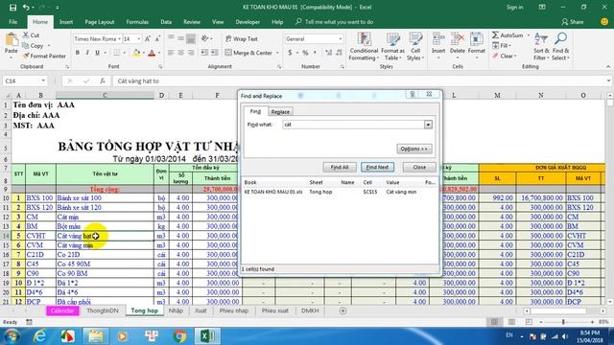Paste clipboard contents
The width and height of the screenshot is (614, 345).
[x=11, y=44]
